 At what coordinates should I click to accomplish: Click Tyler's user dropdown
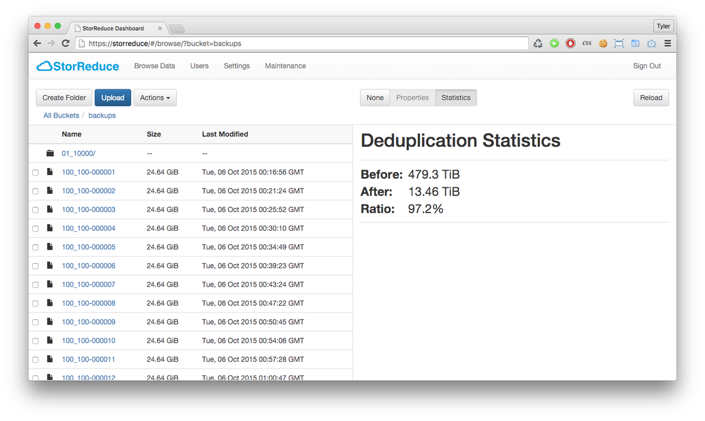click(663, 26)
